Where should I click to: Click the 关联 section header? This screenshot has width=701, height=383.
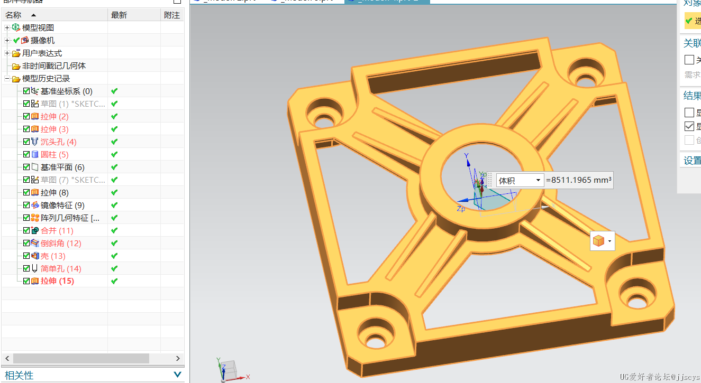[692, 43]
